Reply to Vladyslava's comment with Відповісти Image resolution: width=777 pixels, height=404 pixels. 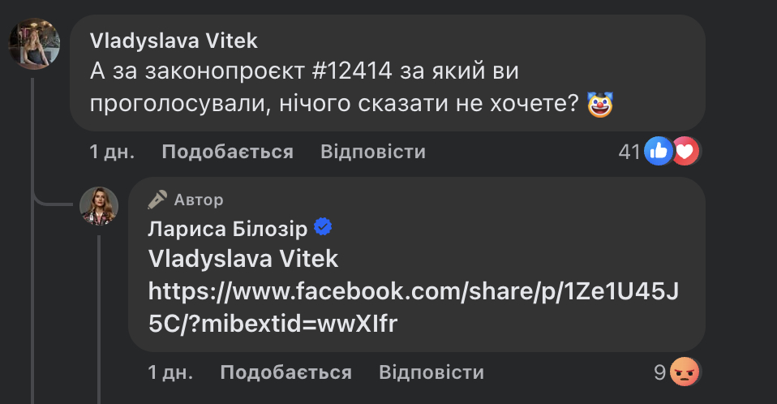[373, 152]
